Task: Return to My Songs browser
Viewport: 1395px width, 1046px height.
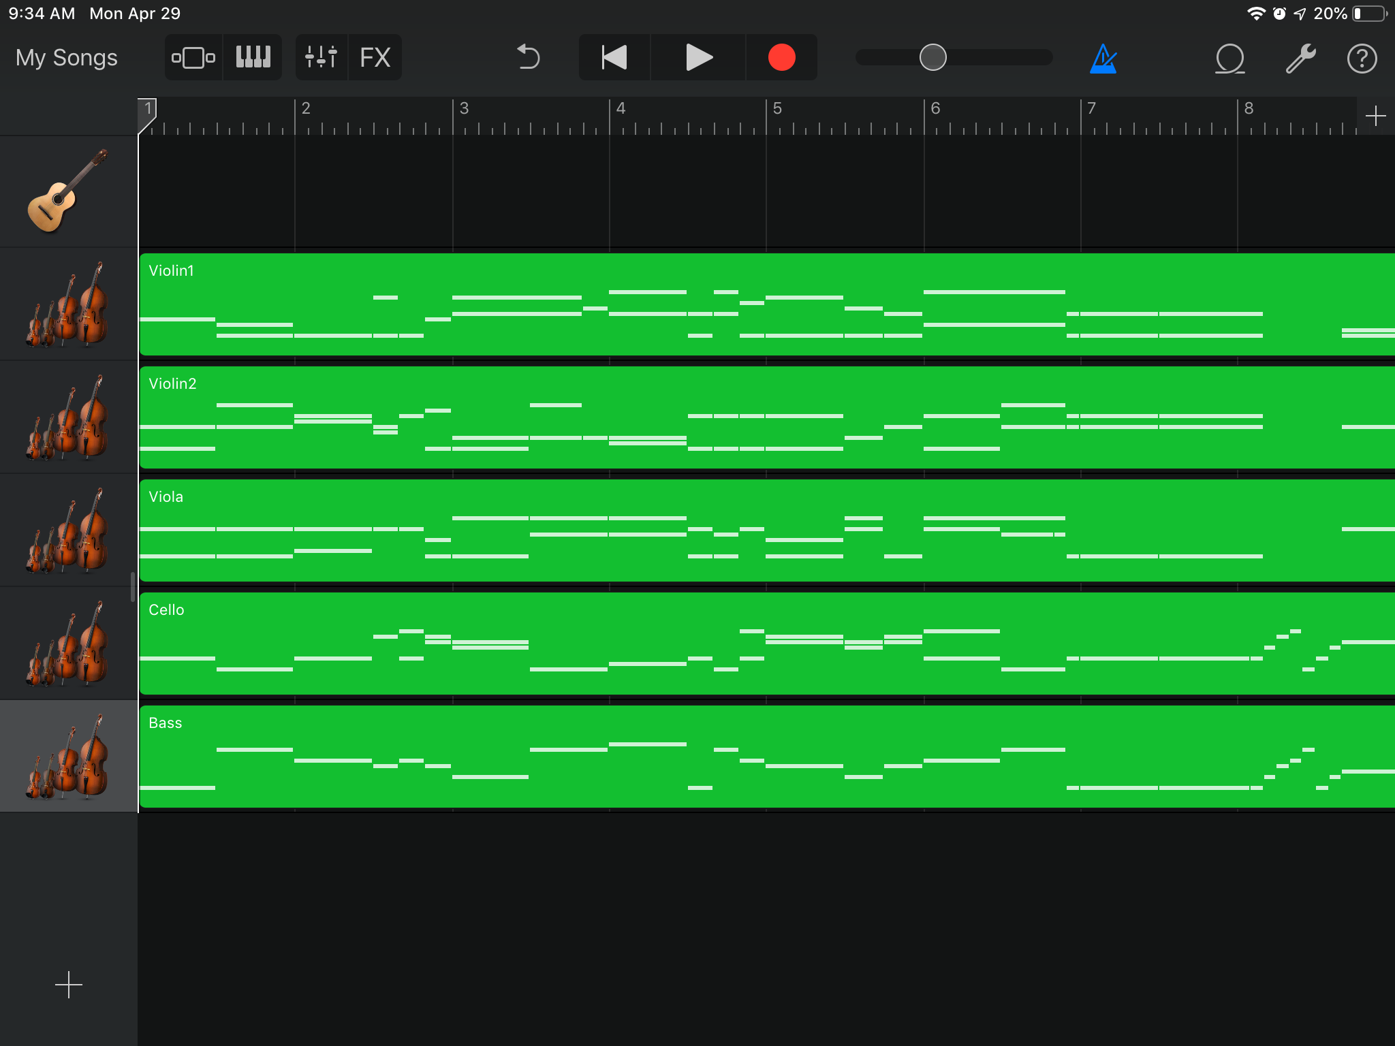Action: point(67,58)
